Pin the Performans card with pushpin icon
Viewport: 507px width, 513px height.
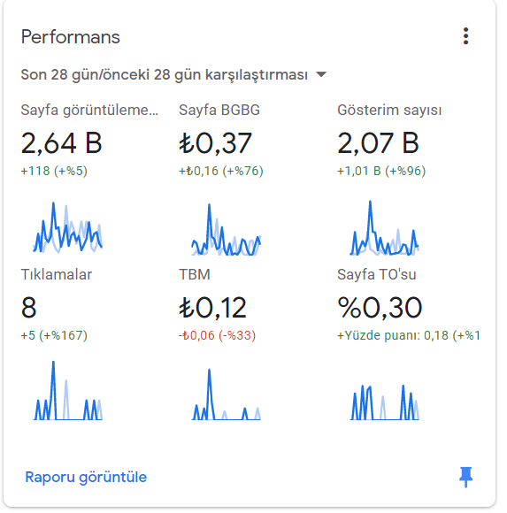coord(465,477)
